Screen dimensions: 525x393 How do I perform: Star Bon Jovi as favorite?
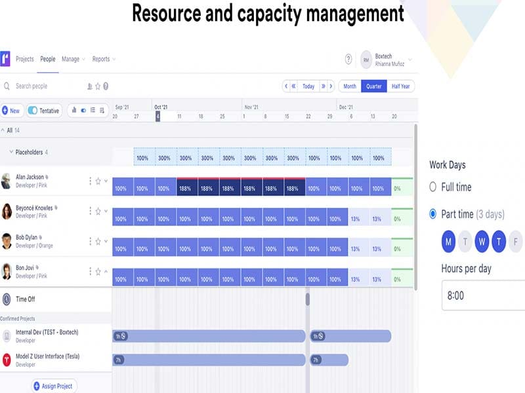coord(98,272)
